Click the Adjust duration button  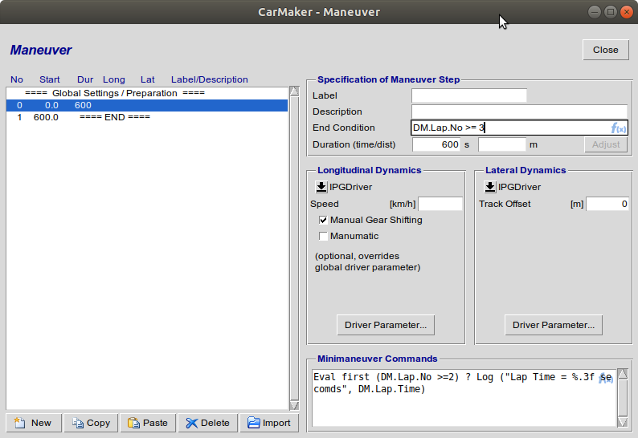pyautogui.click(x=606, y=144)
